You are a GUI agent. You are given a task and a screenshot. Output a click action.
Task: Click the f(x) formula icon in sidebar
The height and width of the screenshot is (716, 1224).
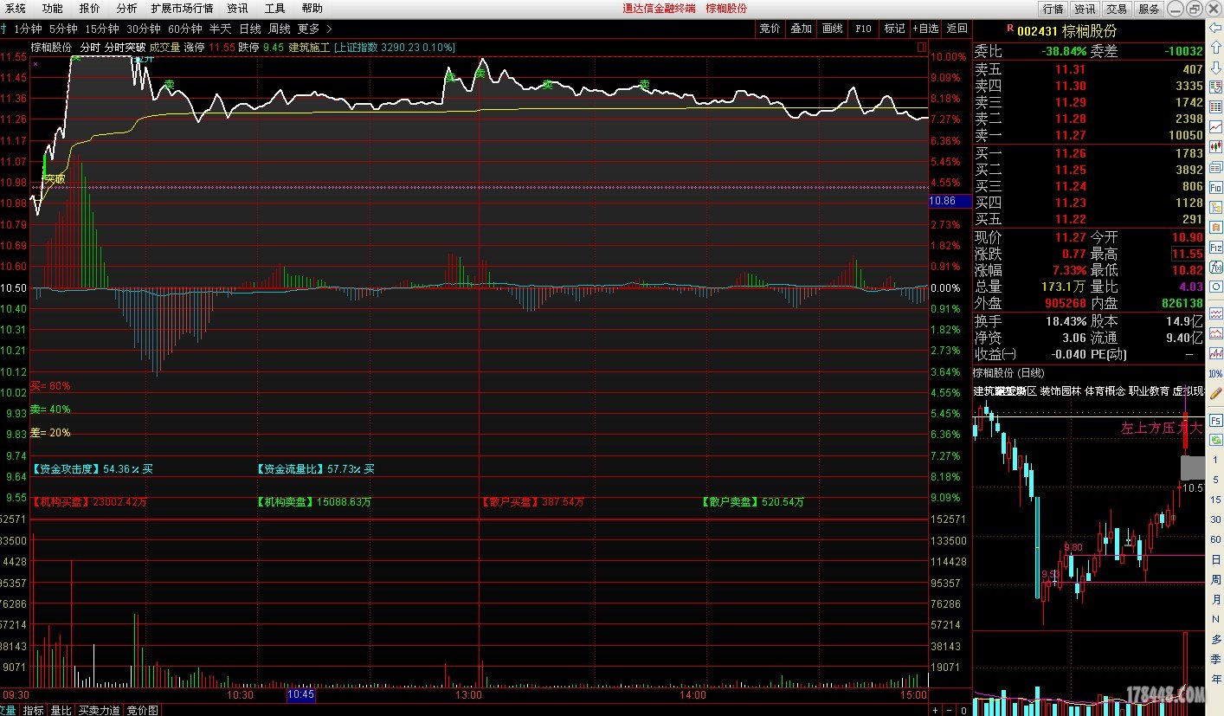[1216, 267]
